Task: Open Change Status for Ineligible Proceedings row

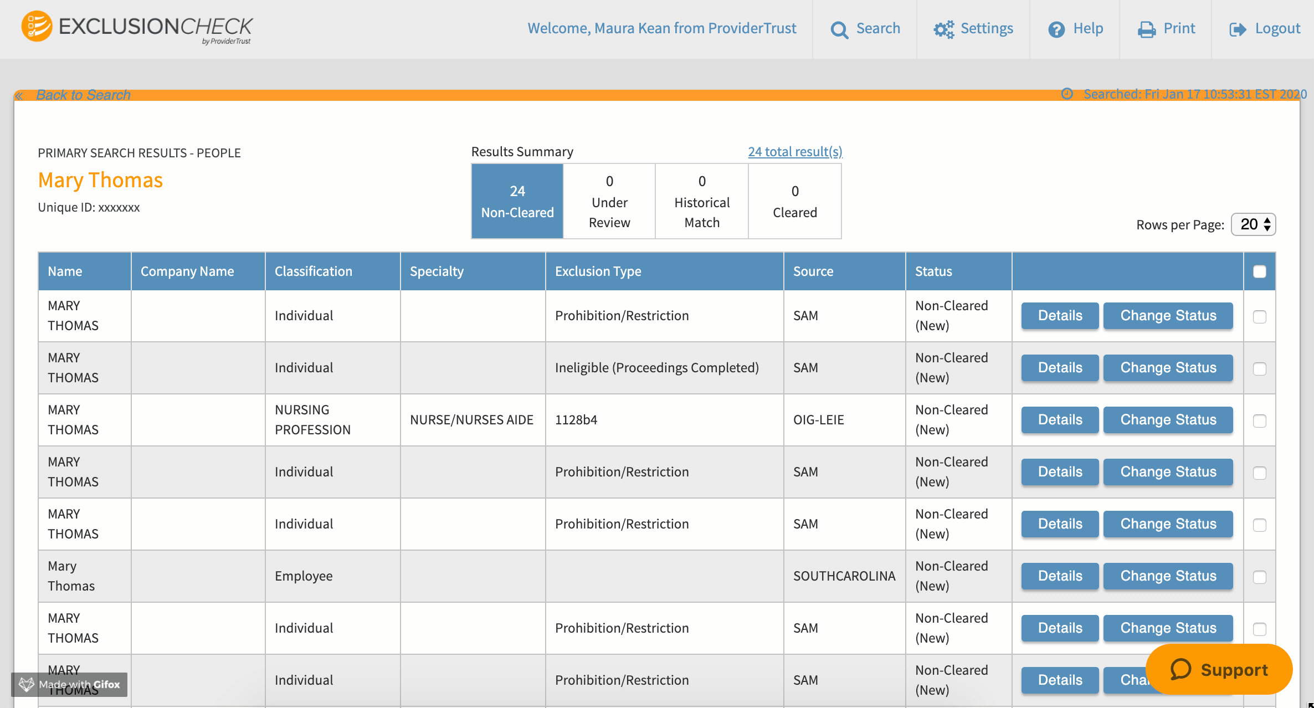Action: point(1168,368)
